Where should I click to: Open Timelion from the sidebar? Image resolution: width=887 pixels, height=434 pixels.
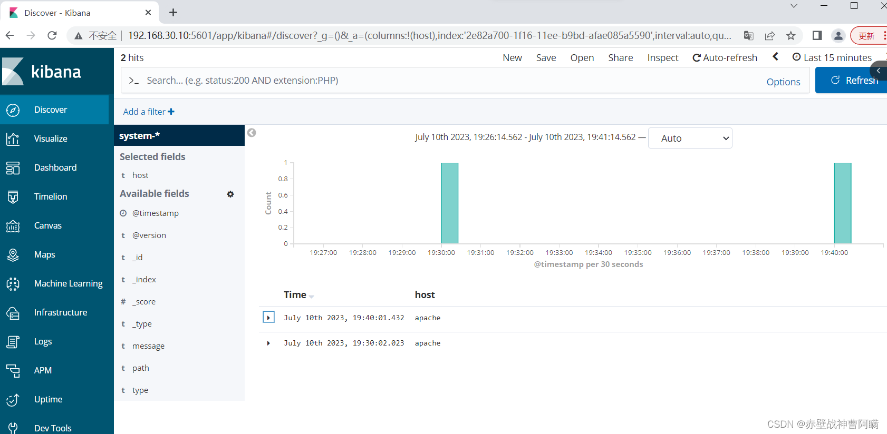tap(51, 196)
